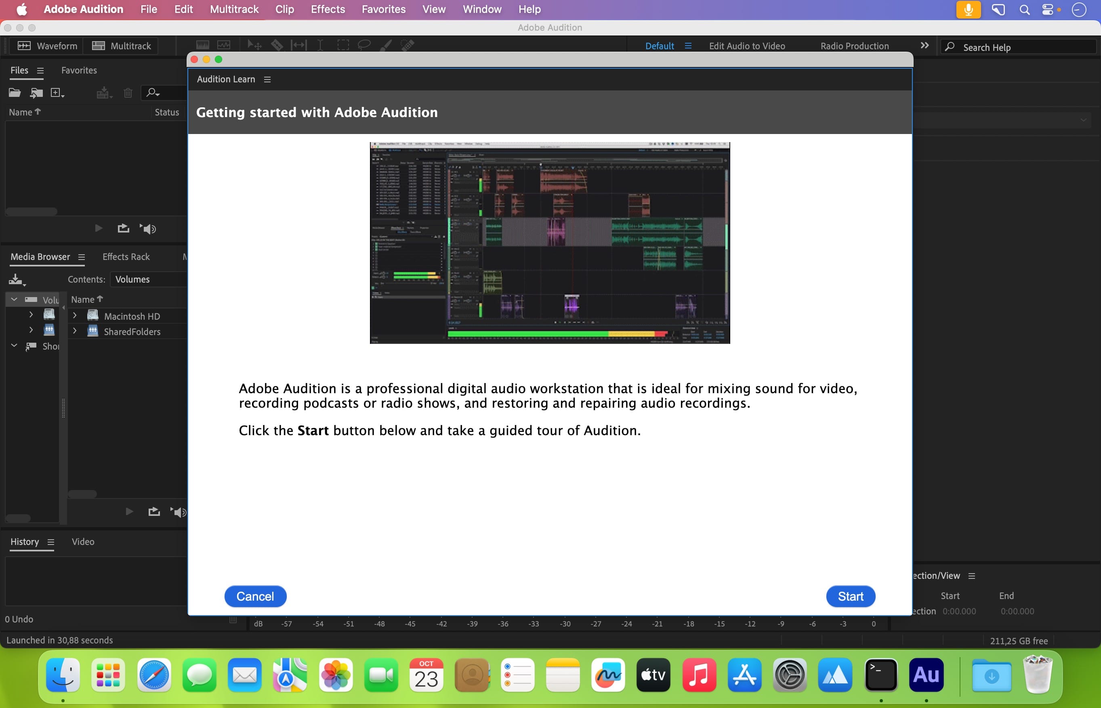Click the Spotlight search icon in menu bar
1101x708 pixels.
coord(1025,10)
